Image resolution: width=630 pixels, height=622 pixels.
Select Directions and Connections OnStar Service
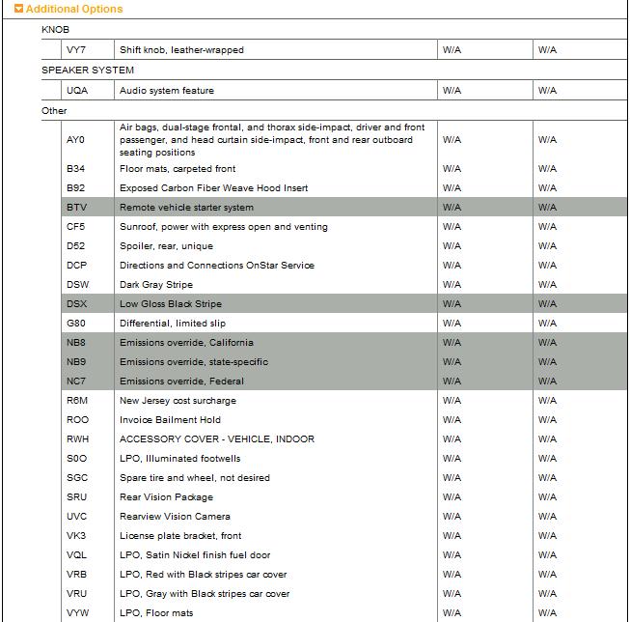click(x=216, y=266)
